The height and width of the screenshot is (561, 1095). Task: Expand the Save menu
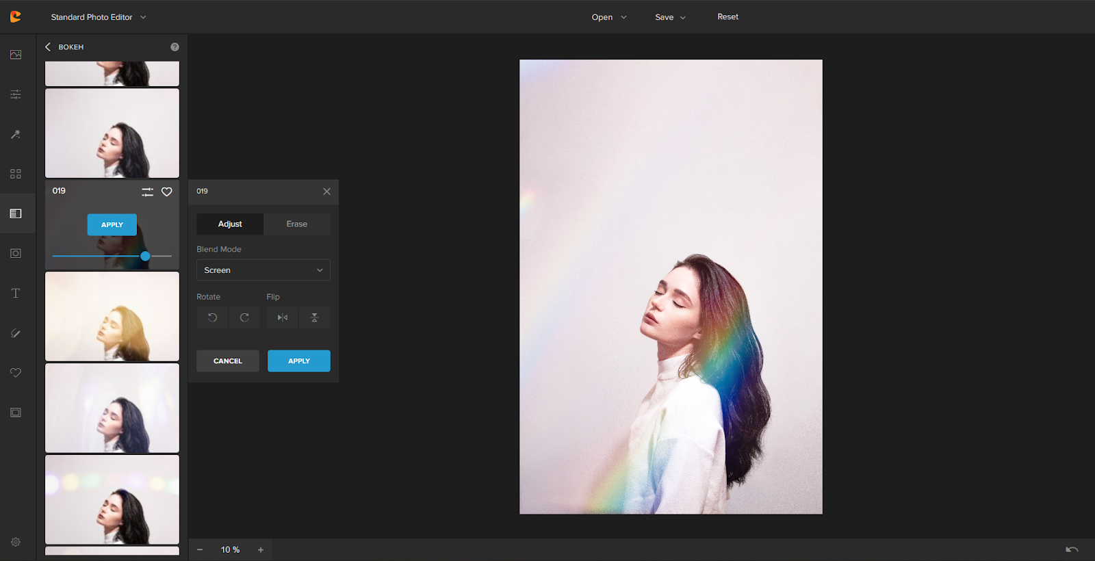tap(670, 17)
